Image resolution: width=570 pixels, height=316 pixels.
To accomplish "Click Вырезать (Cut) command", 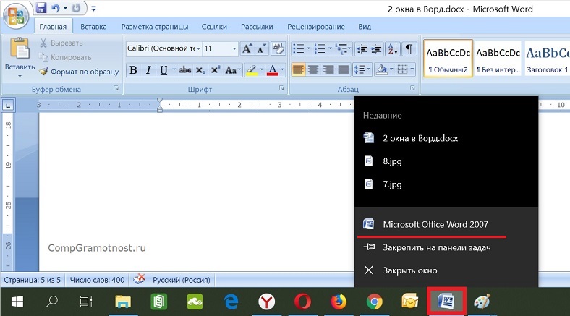I will click(x=61, y=43).
